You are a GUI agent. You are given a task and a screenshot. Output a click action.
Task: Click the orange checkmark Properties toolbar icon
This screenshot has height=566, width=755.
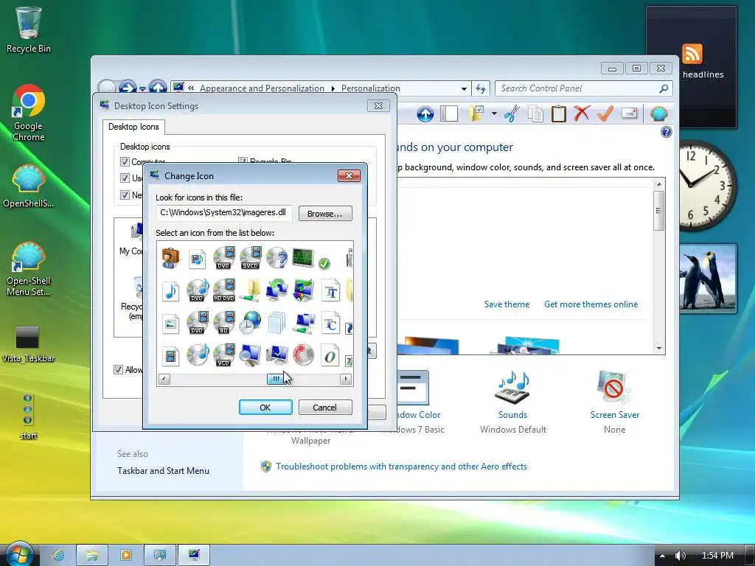tap(605, 114)
